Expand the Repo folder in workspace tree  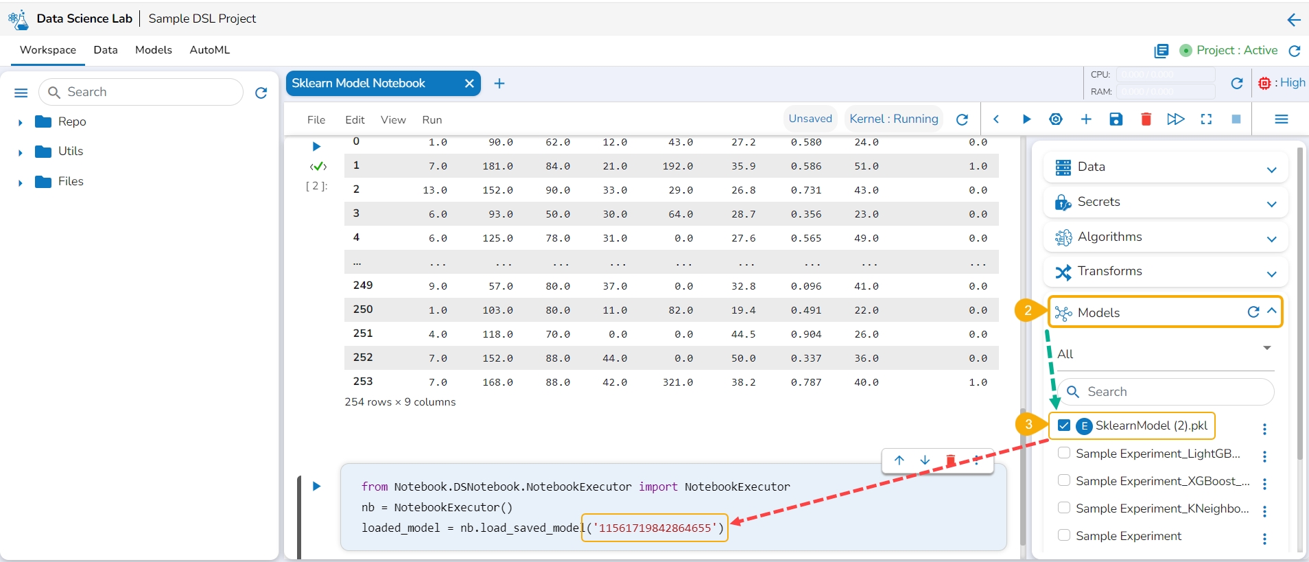pos(21,122)
